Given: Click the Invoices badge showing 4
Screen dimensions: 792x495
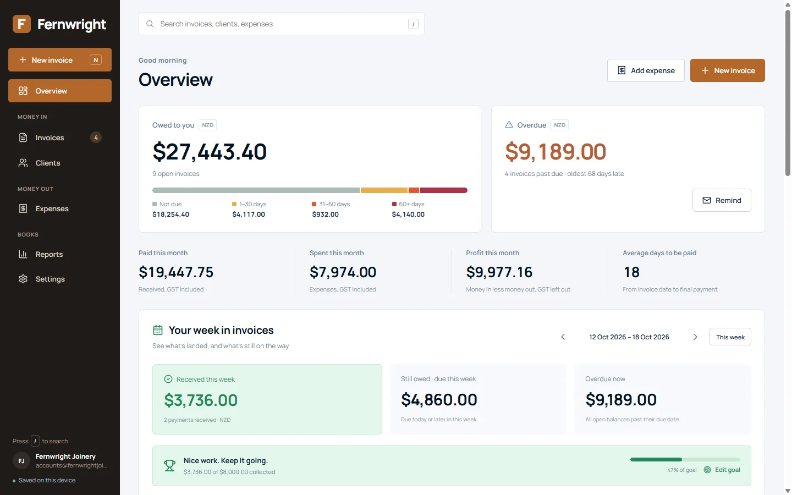Looking at the screenshot, I should (x=96, y=137).
